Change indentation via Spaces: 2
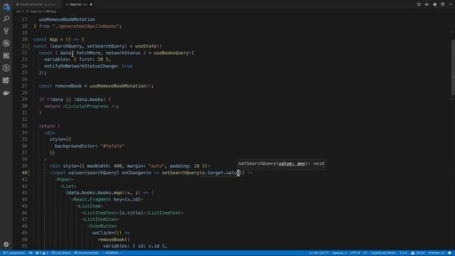This screenshot has height=256, width=455. click(339, 253)
